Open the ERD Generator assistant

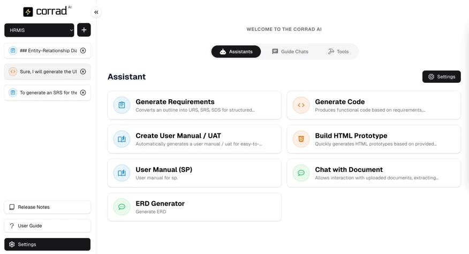pos(194,207)
